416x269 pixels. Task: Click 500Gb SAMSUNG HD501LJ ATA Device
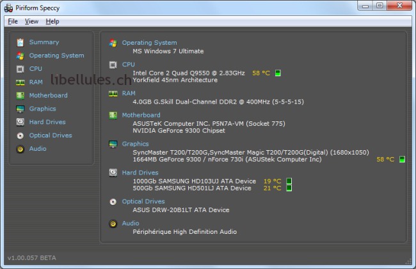(x=192, y=188)
